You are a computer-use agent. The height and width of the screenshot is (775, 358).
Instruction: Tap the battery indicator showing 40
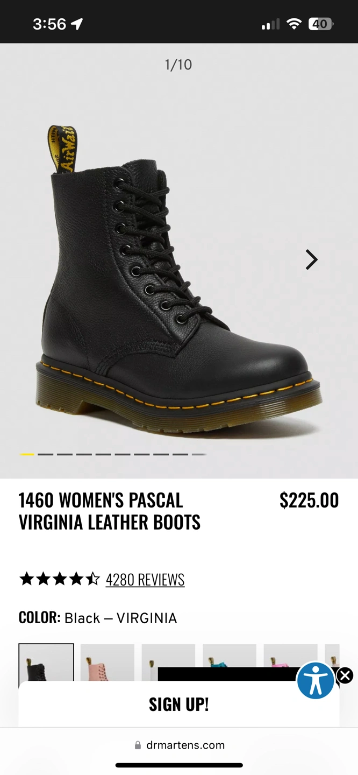321,24
